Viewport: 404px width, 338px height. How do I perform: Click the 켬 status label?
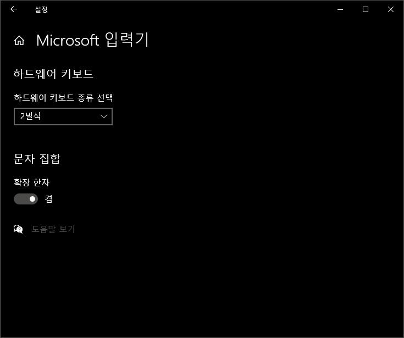(x=49, y=199)
